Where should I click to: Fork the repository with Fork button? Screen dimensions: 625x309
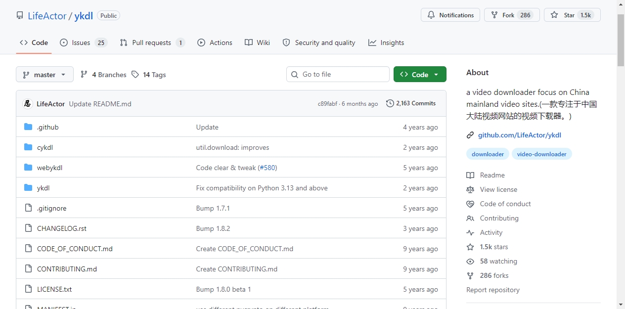click(512, 15)
